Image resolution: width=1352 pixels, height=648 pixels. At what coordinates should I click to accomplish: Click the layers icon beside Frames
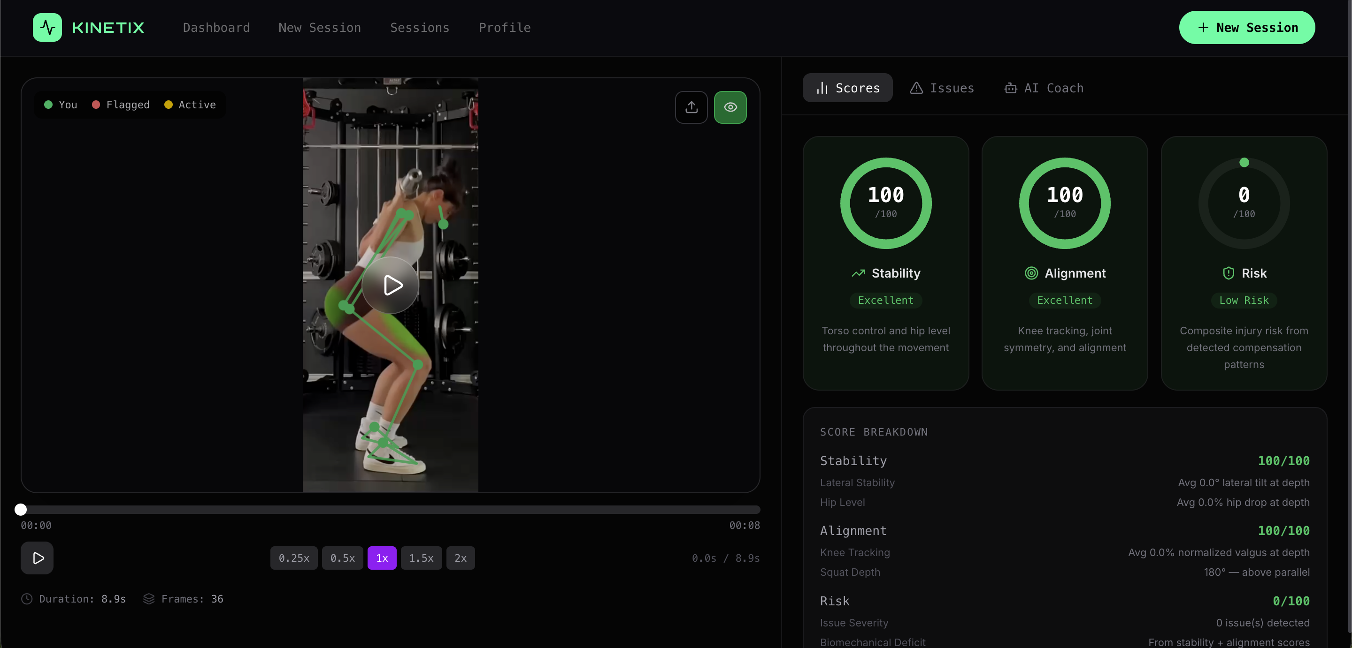149,599
